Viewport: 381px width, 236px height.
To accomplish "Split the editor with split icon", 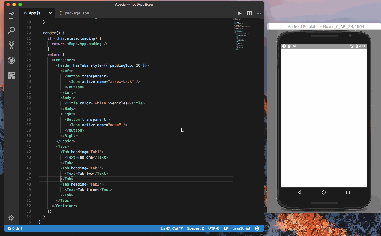I will [249, 13].
